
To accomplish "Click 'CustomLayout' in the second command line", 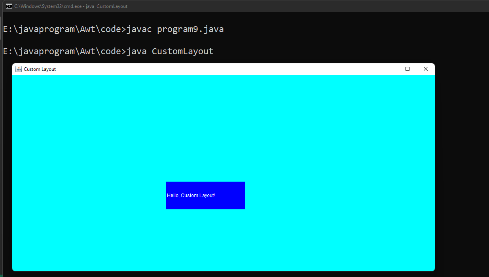I will pos(182,51).
